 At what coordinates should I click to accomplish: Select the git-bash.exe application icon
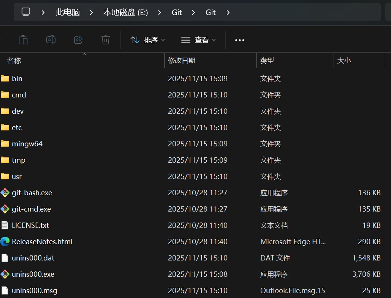[x=5, y=193]
